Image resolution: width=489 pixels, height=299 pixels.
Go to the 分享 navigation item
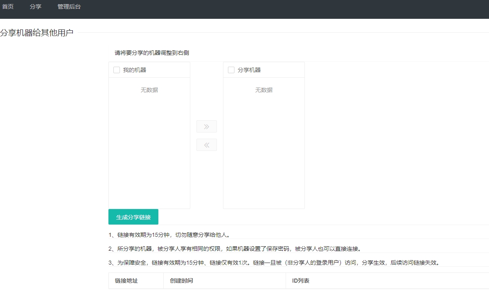point(36,7)
